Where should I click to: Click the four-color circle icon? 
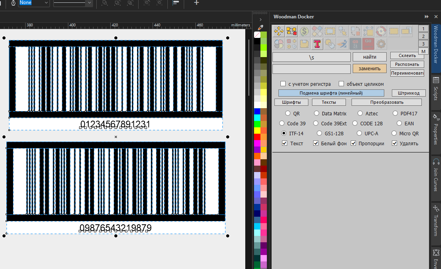tap(279, 44)
